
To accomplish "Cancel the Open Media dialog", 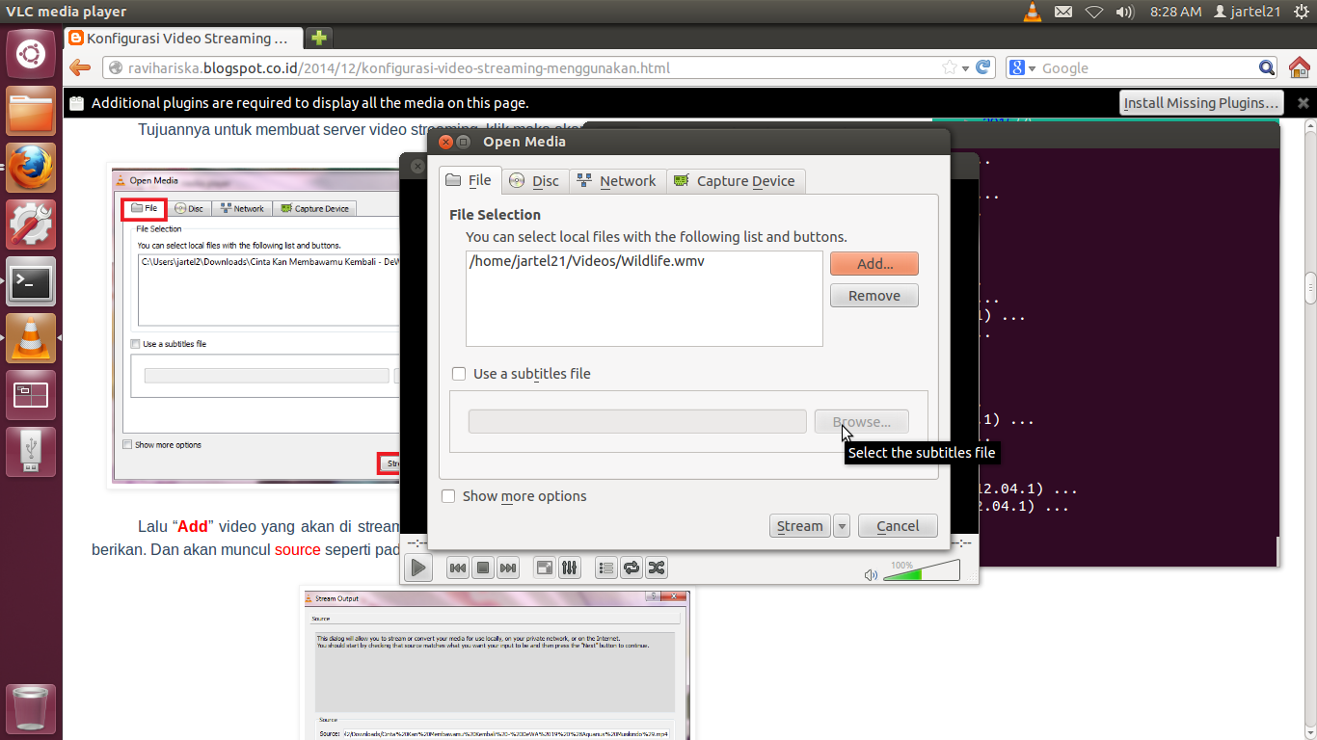I will click(x=898, y=525).
